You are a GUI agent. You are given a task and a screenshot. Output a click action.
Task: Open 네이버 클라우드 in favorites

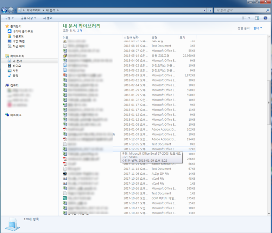click(x=23, y=31)
